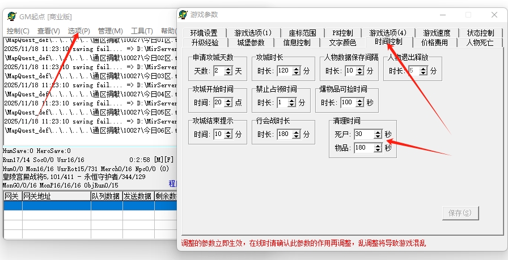
Task: Click the Run17/14 Soc0/0 Usr16/16 status text
Action: [44, 160]
